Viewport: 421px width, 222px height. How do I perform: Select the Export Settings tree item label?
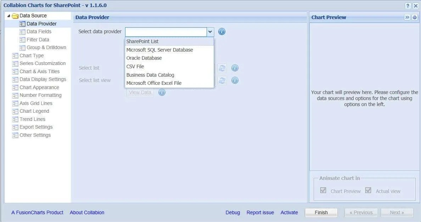(36, 127)
